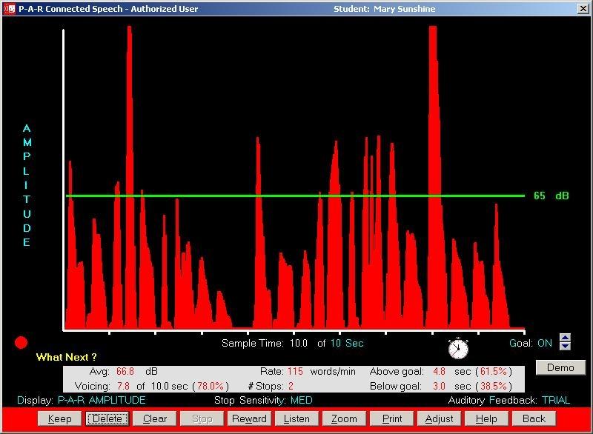This screenshot has width=593, height=434.
Task: Decrease goal with the down arrow
Action: 566,347
